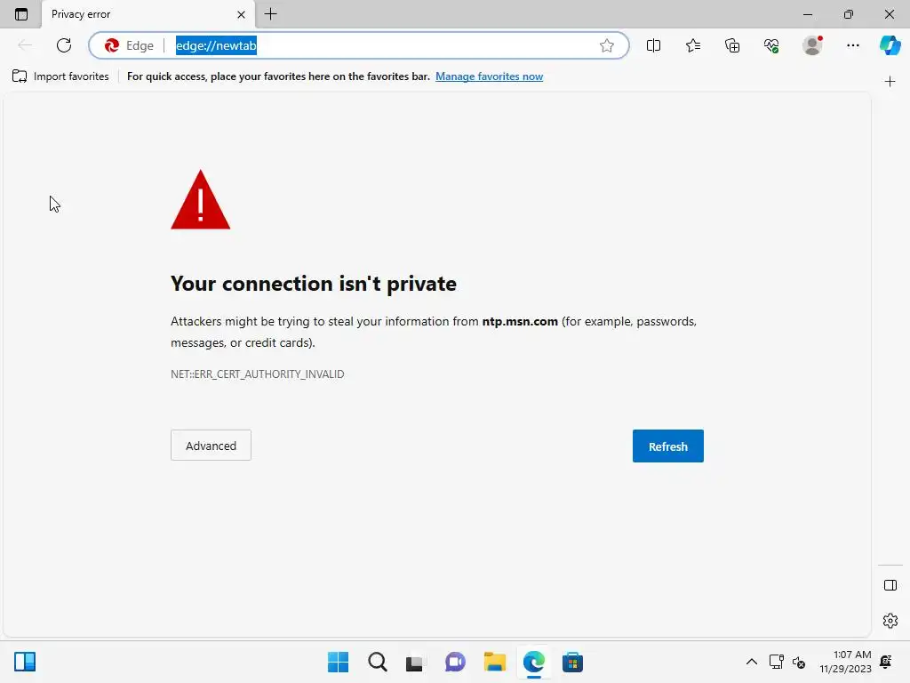Open Browser essentials heart icon
The image size is (910, 683).
(771, 45)
